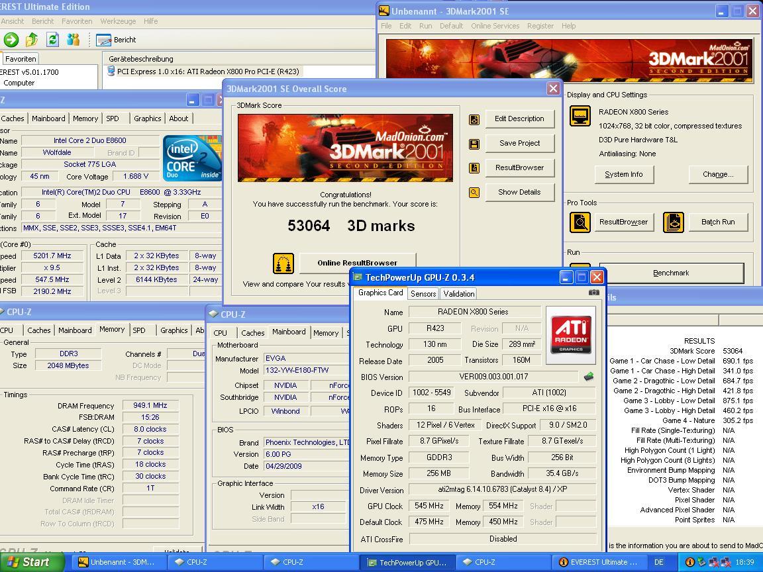
Task: Click Driver Version field in GPU-Z
Action: click(x=503, y=489)
